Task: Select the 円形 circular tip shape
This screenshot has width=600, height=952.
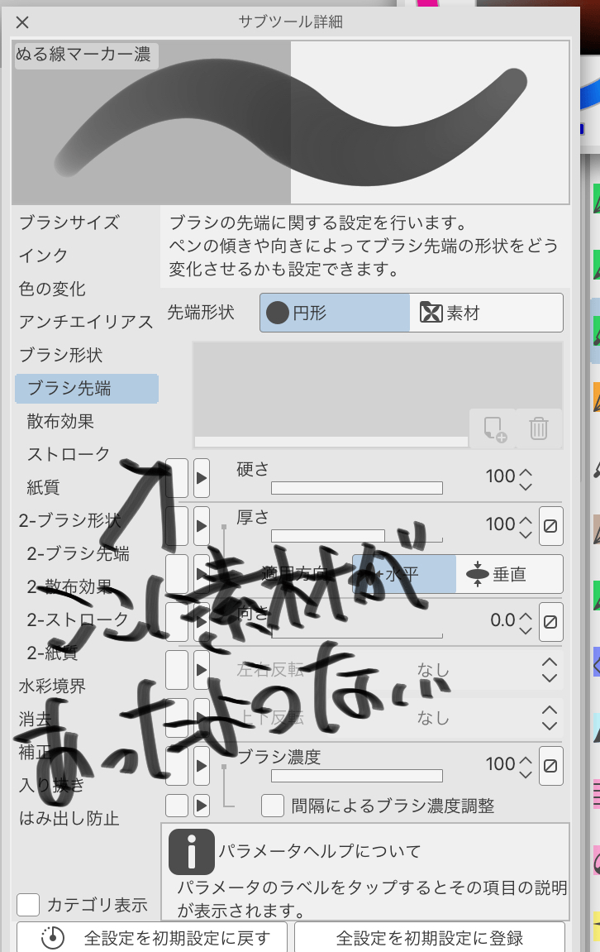Action: click(335, 313)
